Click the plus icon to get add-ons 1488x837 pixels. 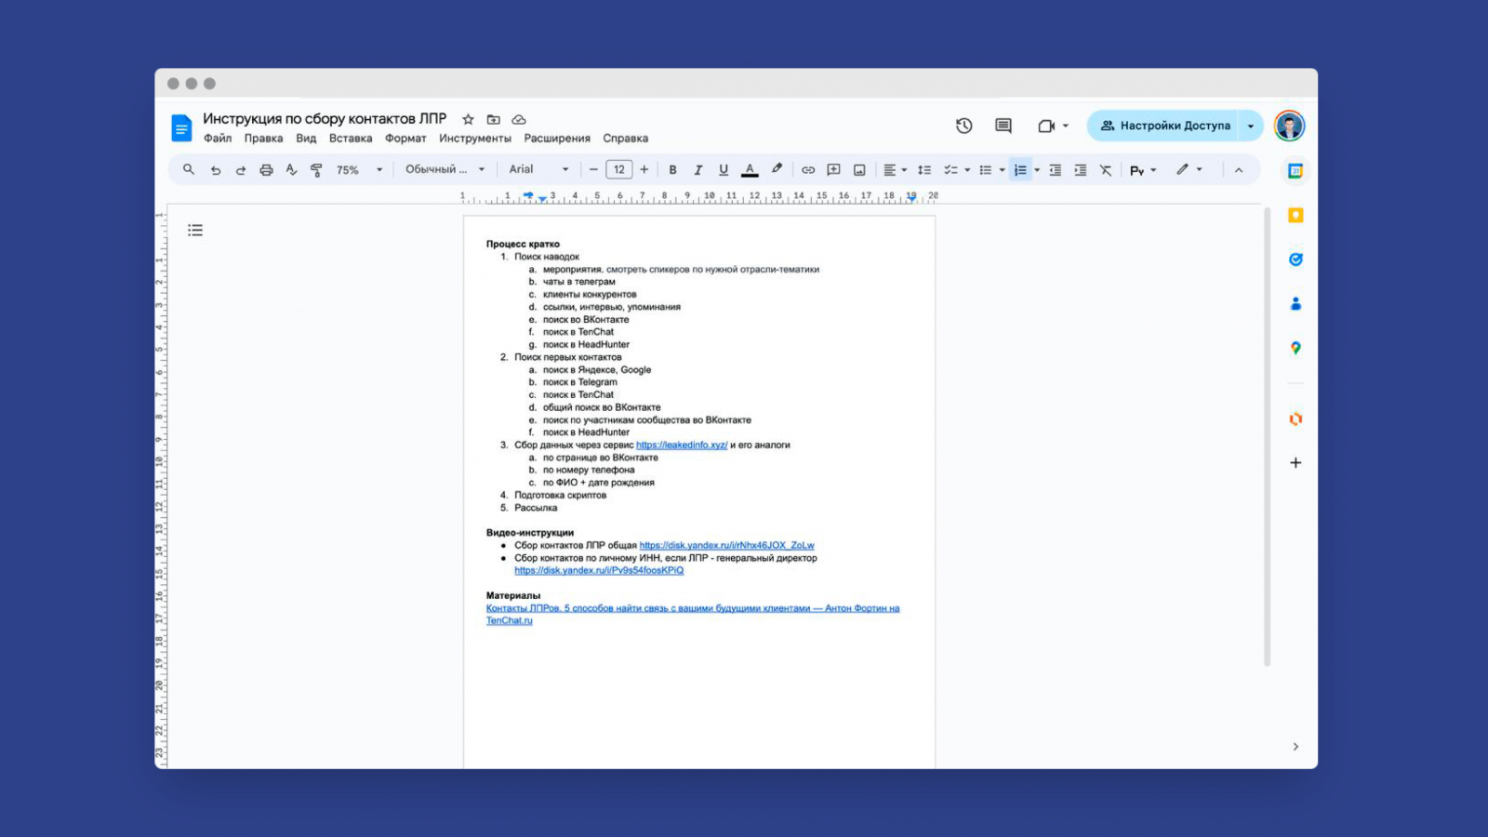click(1295, 463)
